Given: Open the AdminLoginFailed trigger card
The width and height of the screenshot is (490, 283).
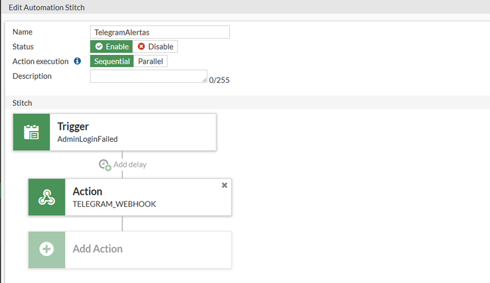Looking at the screenshot, I should coord(133,132).
